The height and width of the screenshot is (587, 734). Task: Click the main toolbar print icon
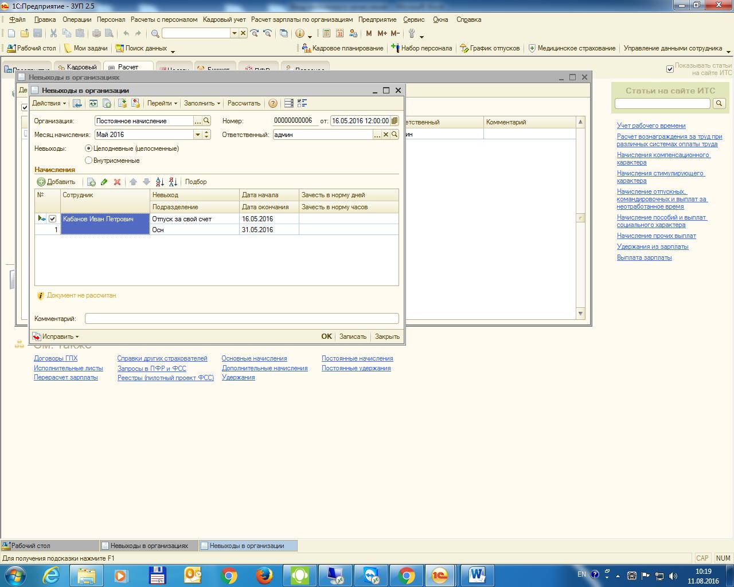coord(96,33)
